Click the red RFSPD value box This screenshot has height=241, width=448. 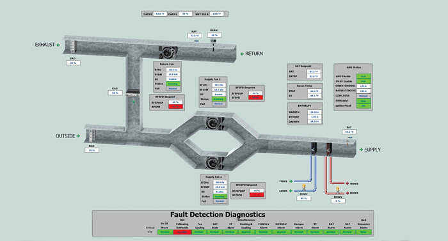(175, 107)
